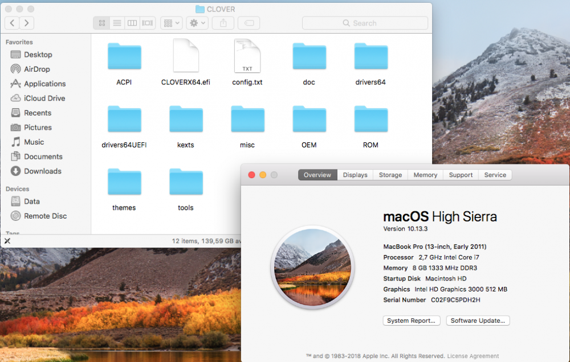Select the drivers64 folder
The height and width of the screenshot is (362, 570).
(371, 57)
